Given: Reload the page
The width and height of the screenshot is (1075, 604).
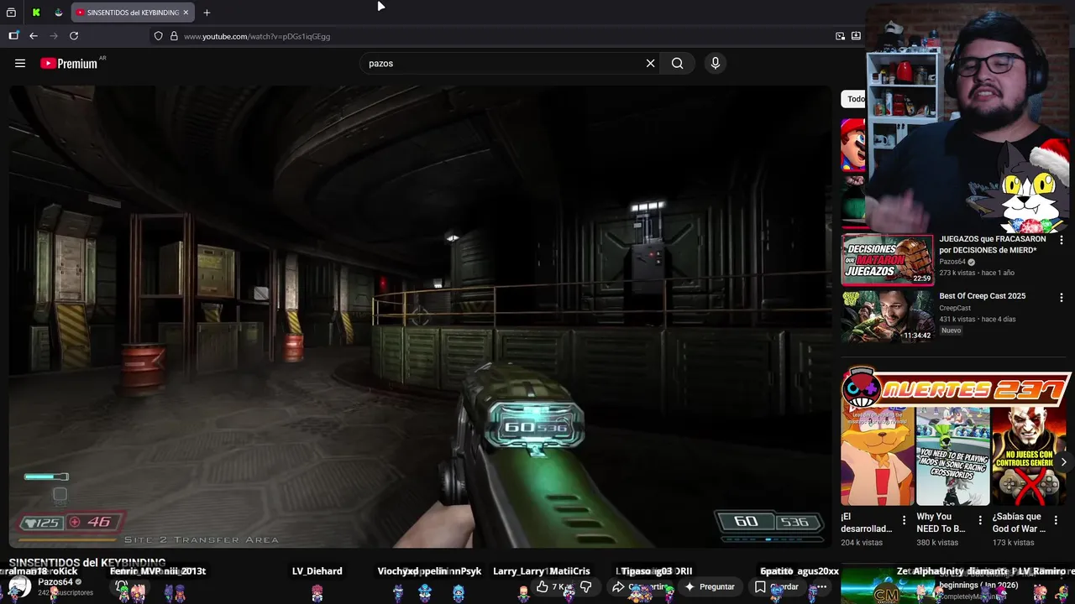Looking at the screenshot, I should click(74, 36).
